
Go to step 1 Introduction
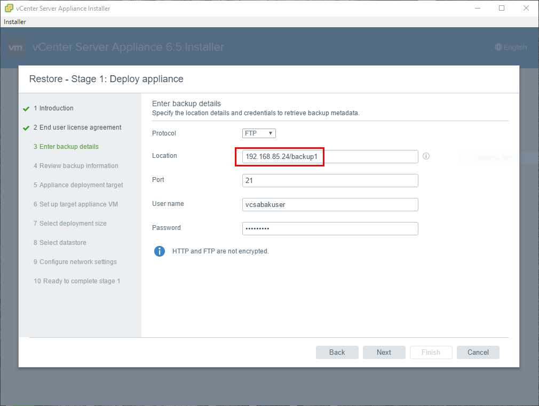[53, 108]
